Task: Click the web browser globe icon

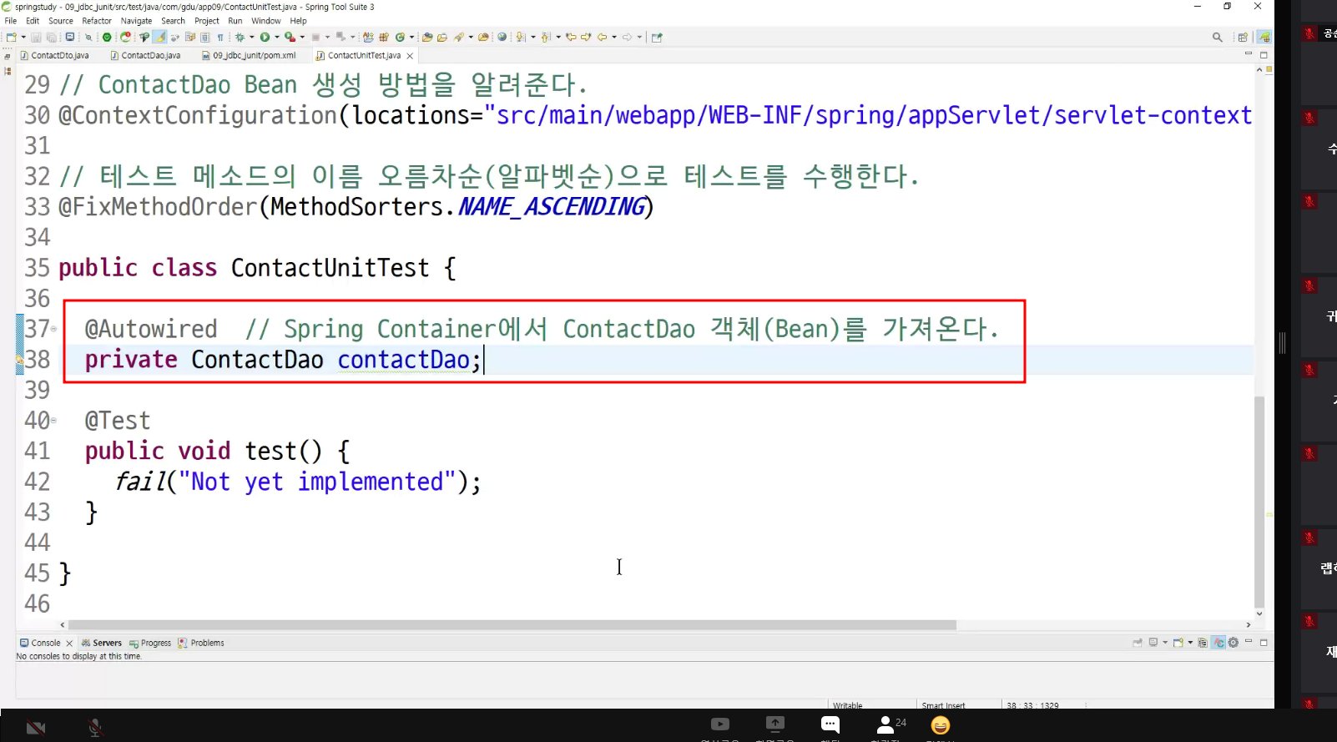Action: coord(502,37)
